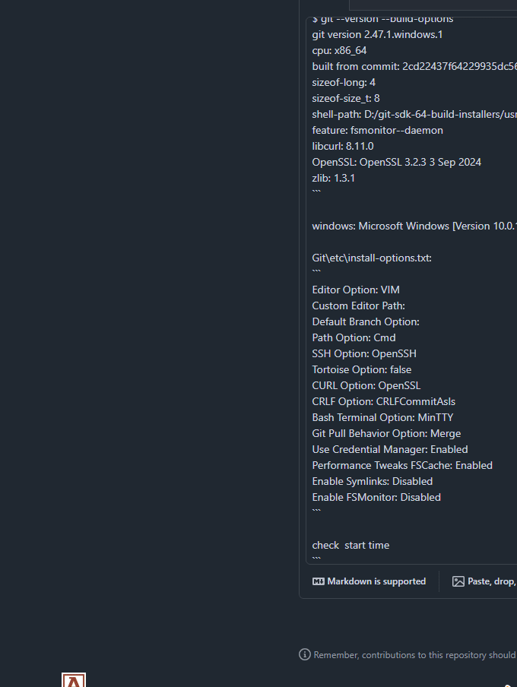
Task: Place cursor after 'check start time'
Action: [391, 545]
